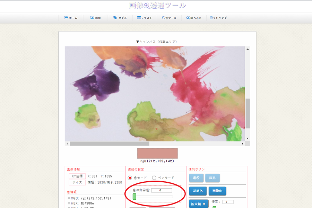Click the HEX value #d4988e text
This screenshot has height=208, width=312.
(x=87, y=203)
